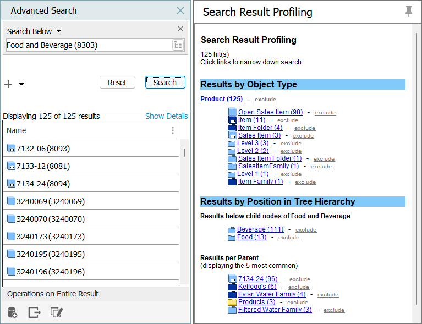Image resolution: width=422 pixels, height=324 pixels.
Task: Click the bulk edit result icon
Action: point(56,312)
